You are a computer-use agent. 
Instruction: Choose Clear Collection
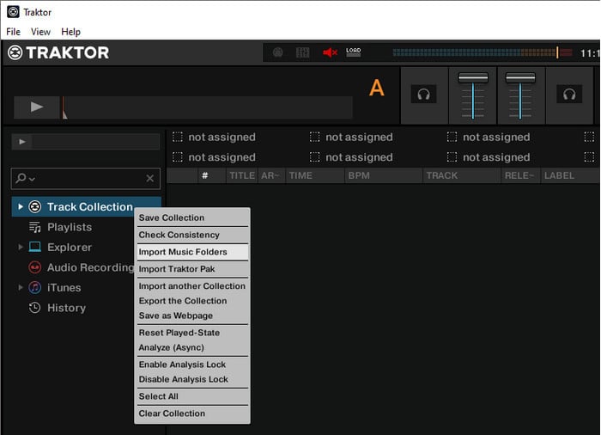(x=192, y=414)
